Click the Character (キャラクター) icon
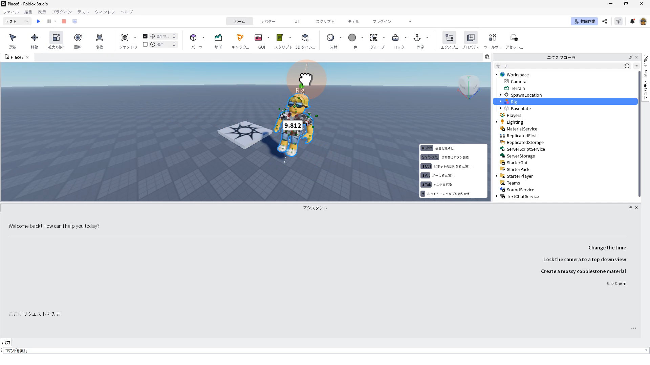 tap(240, 38)
